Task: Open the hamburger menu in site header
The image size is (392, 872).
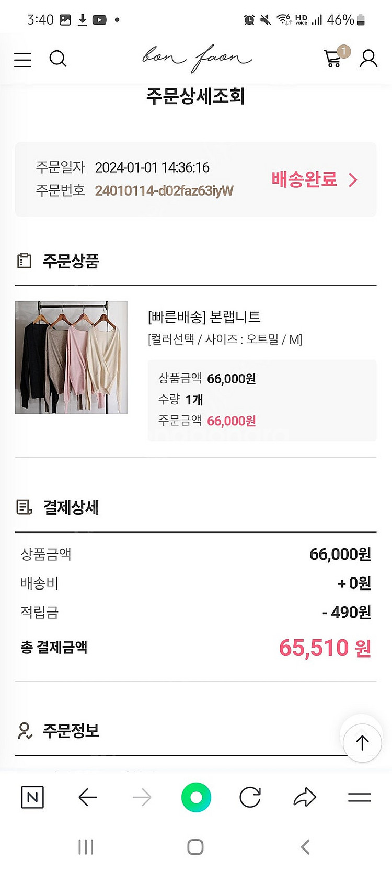Action: tap(22, 60)
